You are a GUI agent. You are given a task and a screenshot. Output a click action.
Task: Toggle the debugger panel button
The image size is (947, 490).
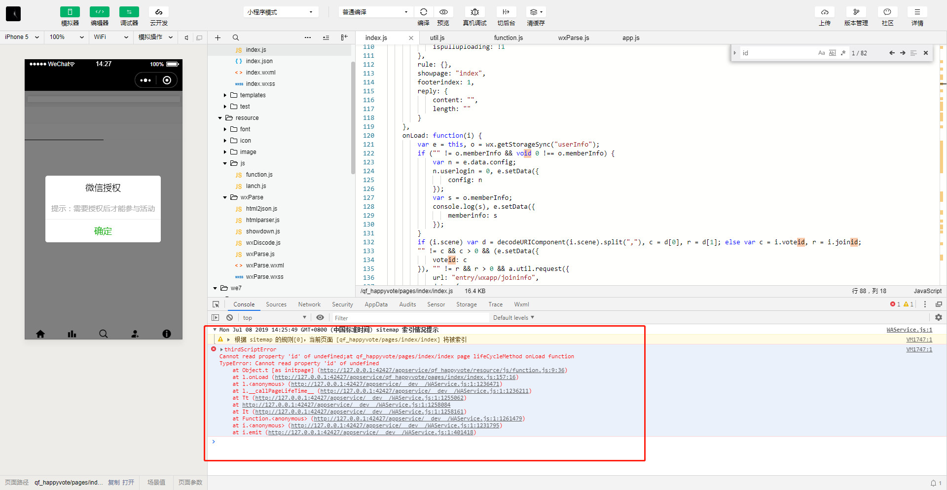pos(129,12)
